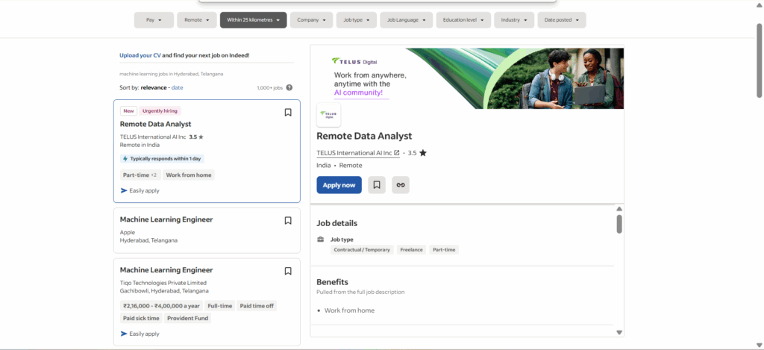
Task: Sort results by date
Action: tap(177, 88)
